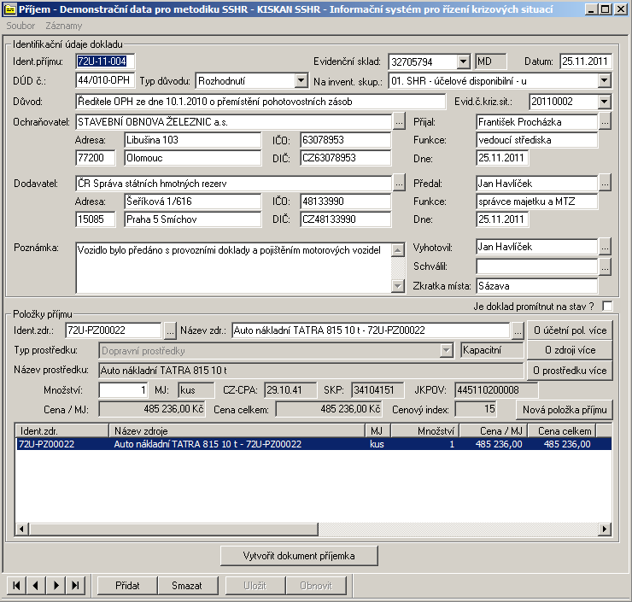Click the Množství input field
The image size is (632, 602).
pos(123,390)
